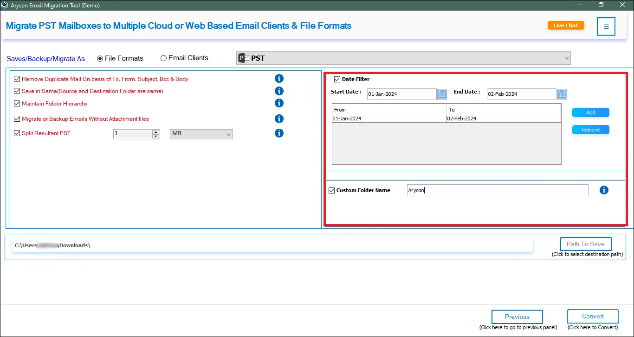634x337 pixels.
Task: Click Remove date range button
Action: (591, 130)
